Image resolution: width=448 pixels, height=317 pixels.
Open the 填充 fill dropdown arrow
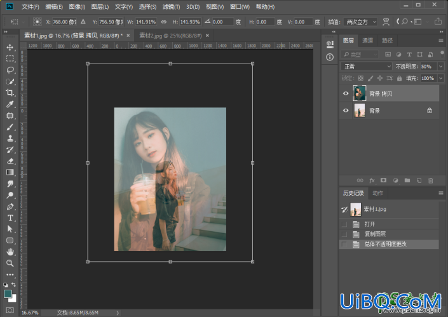pos(441,78)
